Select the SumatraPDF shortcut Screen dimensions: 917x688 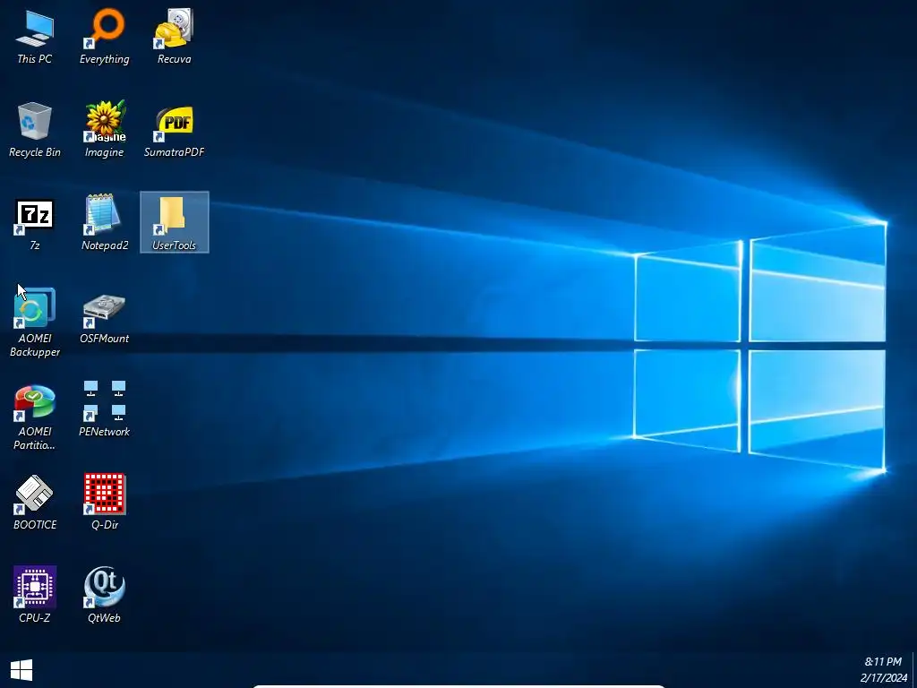click(x=174, y=130)
